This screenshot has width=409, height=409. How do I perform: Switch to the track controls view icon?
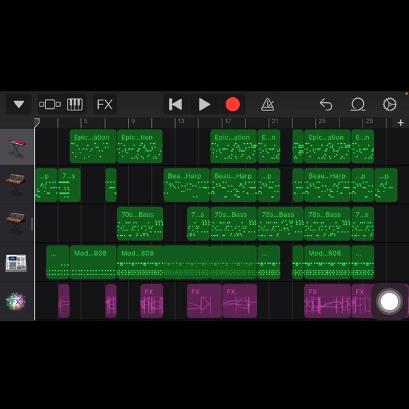pyautogui.click(x=50, y=104)
